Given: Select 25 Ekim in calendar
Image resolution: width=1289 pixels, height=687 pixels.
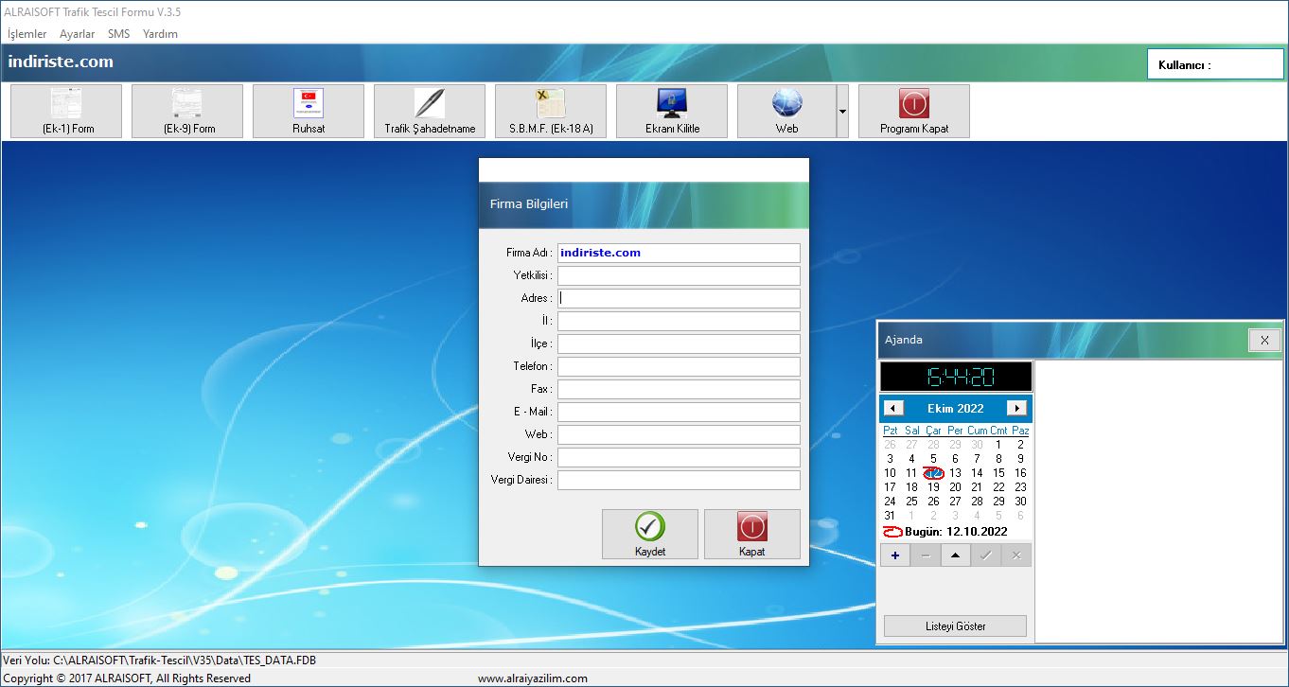Looking at the screenshot, I should coord(911,502).
